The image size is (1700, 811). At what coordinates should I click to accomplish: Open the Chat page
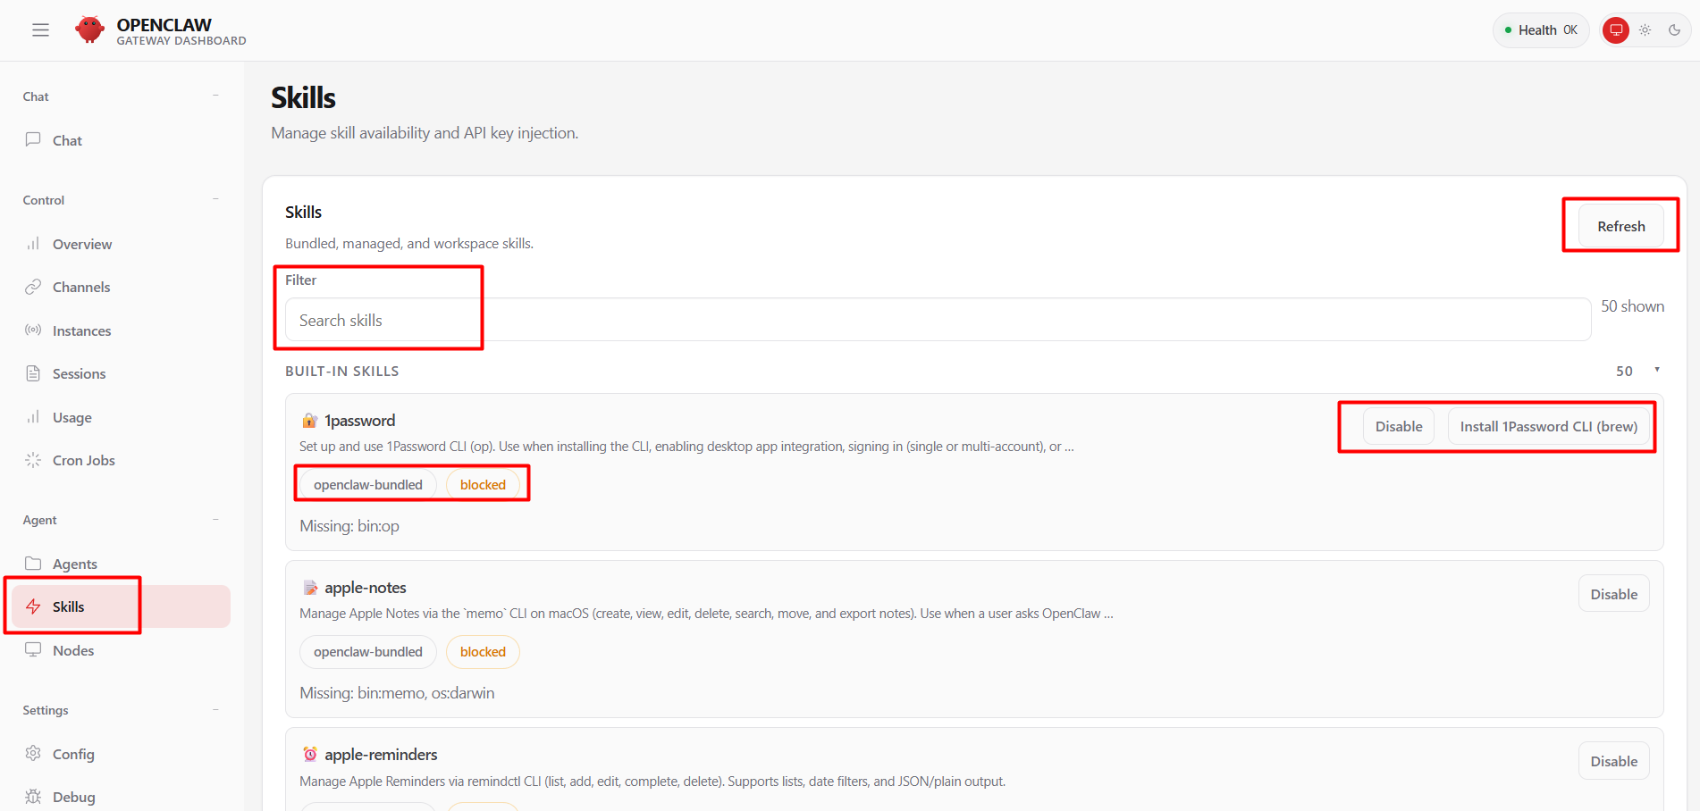[121, 140]
